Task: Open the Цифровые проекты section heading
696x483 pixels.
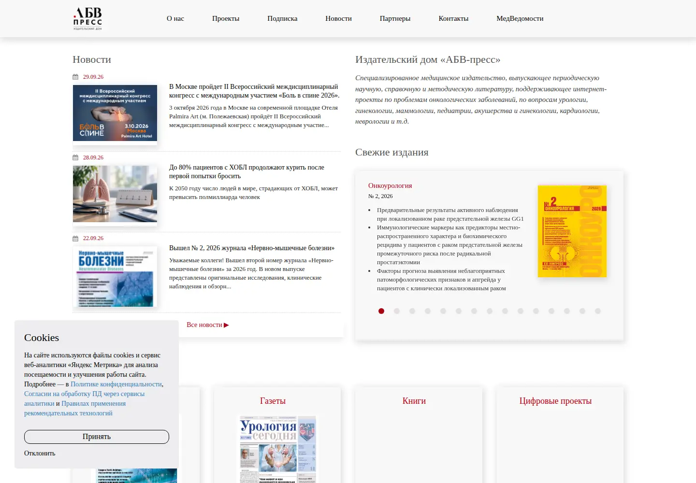Action: pos(555,401)
